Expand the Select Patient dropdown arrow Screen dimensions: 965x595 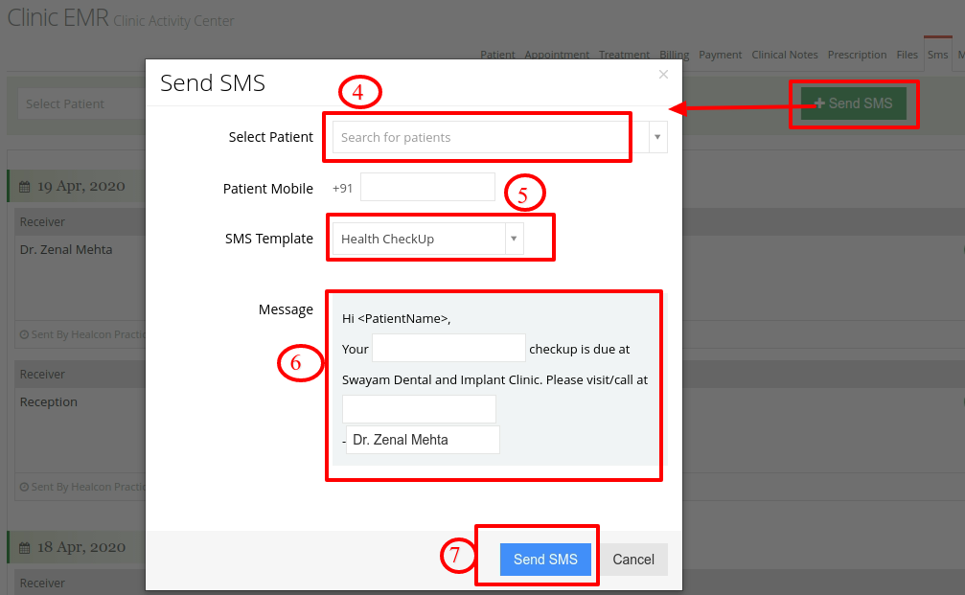[657, 137]
